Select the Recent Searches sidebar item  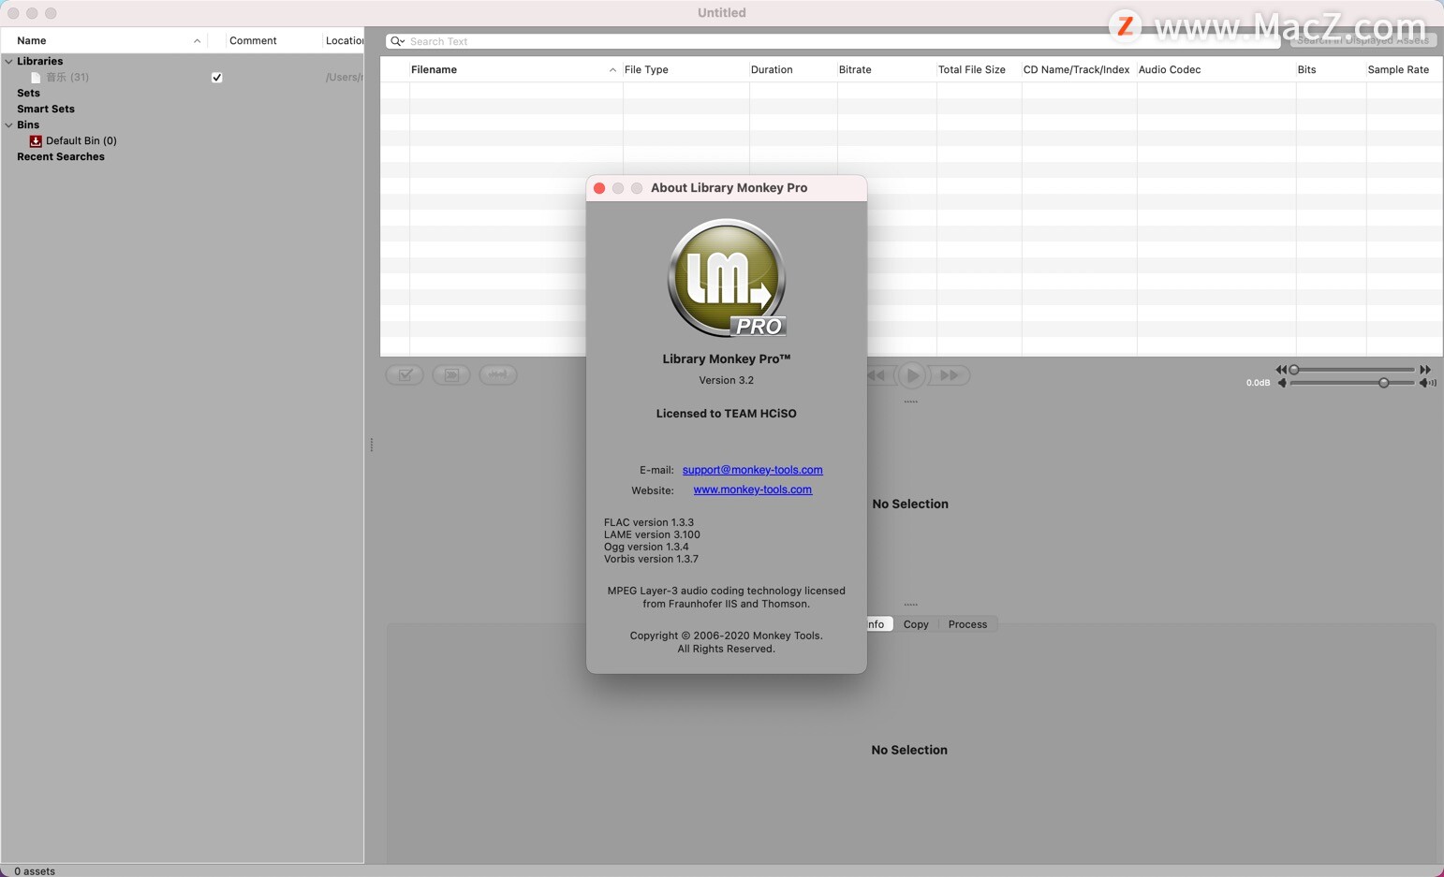pyautogui.click(x=61, y=156)
